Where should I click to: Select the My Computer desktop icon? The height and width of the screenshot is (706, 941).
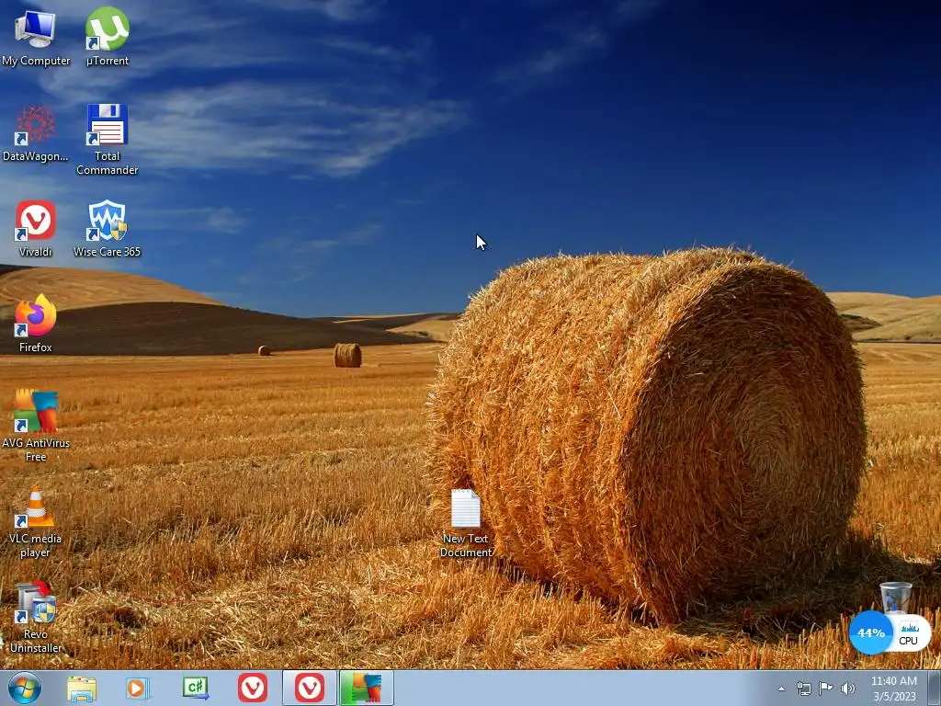pos(35,37)
